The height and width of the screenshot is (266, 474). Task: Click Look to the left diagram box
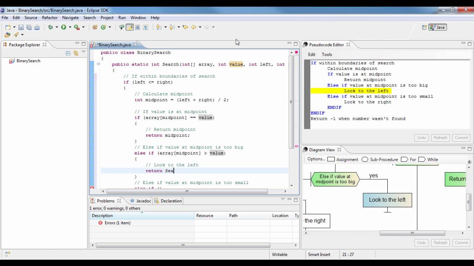387,200
